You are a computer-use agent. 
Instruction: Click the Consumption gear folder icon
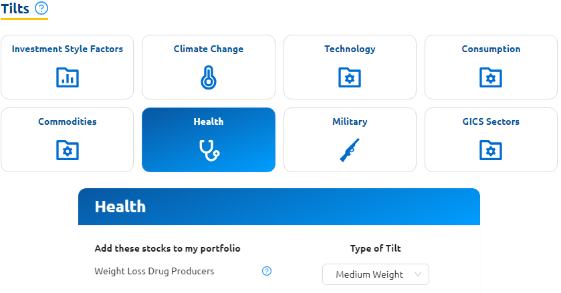(x=491, y=77)
